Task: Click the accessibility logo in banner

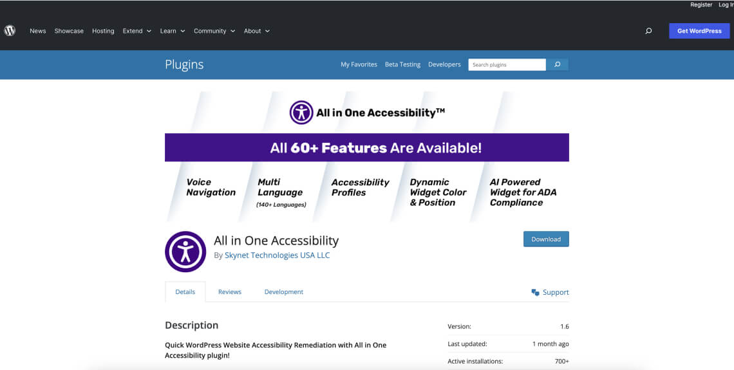Action: [301, 113]
